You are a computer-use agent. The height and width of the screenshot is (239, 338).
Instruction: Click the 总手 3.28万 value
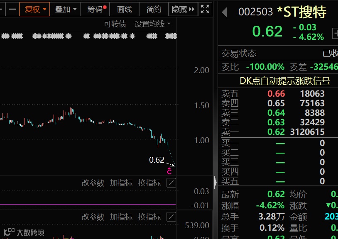[x=272, y=217]
